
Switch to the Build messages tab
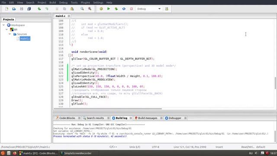[148, 118]
